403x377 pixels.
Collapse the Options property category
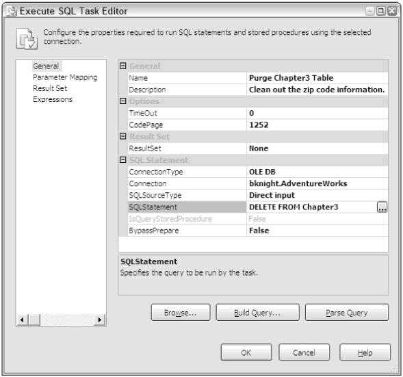pyautogui.click(x=123, y=101)
